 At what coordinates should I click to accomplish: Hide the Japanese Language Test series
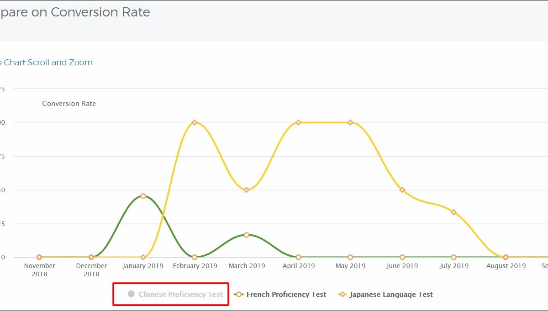pos(390,295)
